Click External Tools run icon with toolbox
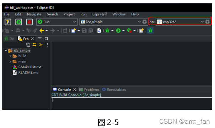 (x=129, y=31)
